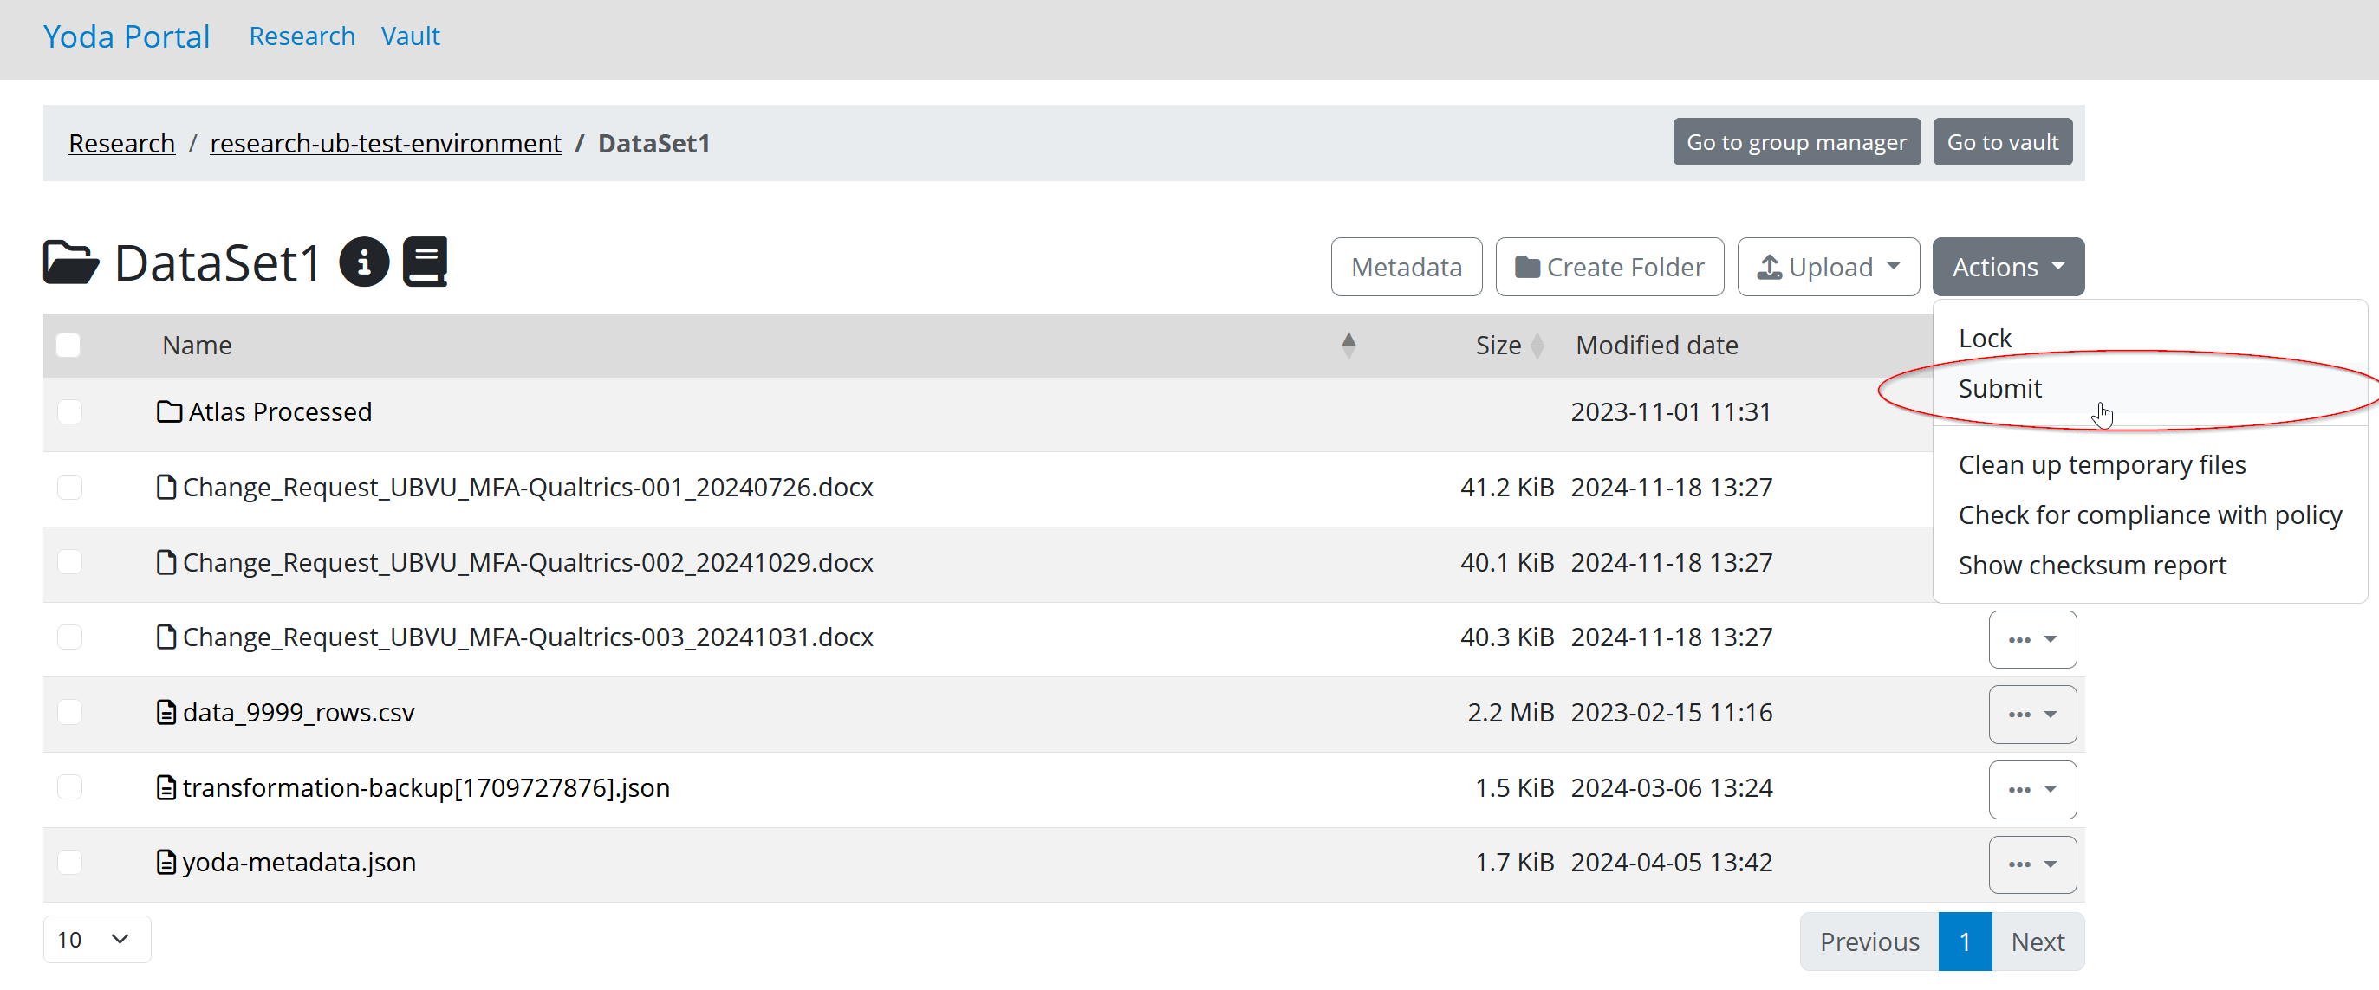Expand the Upload dropdown button

tap(1828, 267)
